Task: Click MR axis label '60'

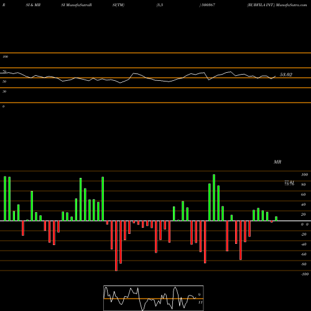Action: (x=304, y=195)
